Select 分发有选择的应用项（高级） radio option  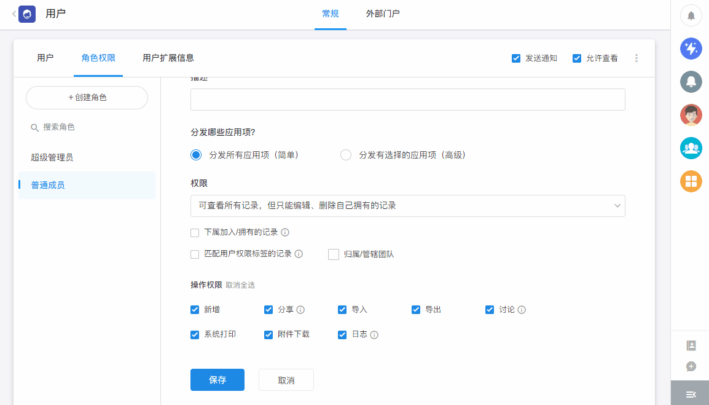pos(346,155)
